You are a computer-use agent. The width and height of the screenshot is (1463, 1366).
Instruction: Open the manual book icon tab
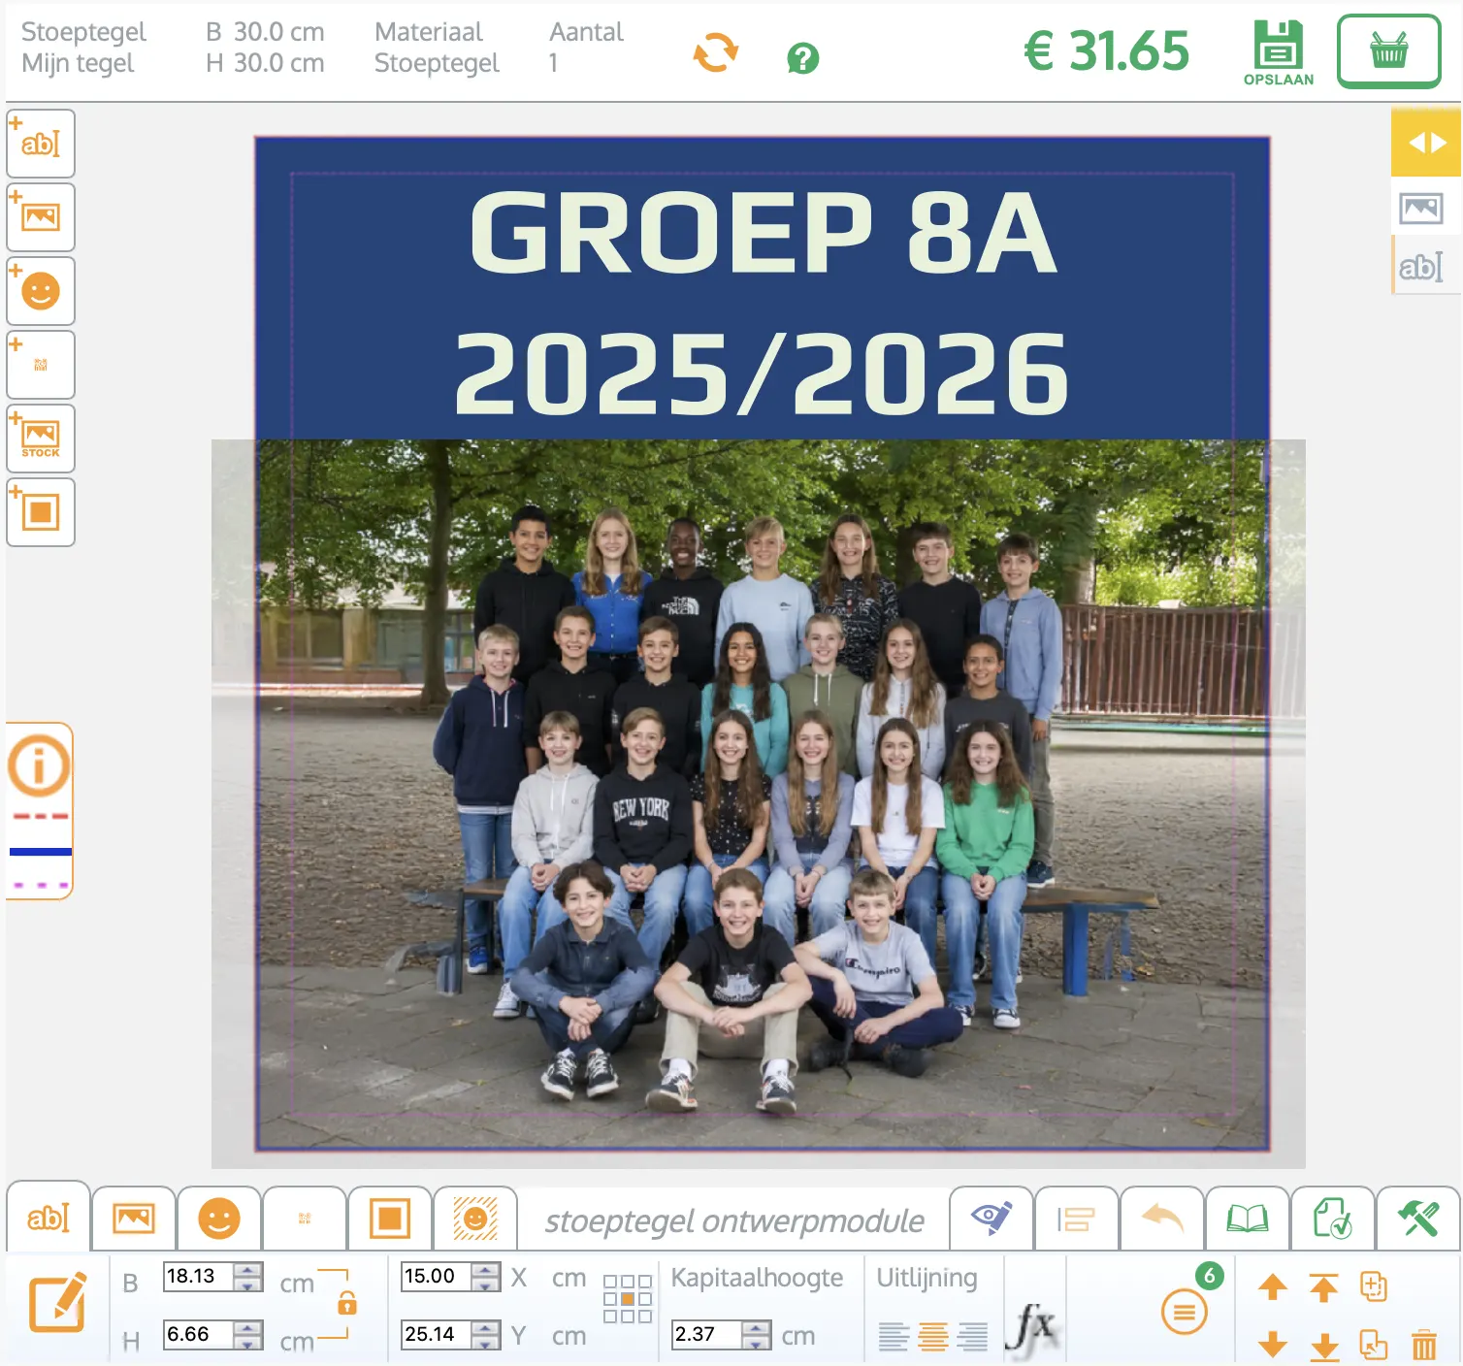[1248, 1219]
